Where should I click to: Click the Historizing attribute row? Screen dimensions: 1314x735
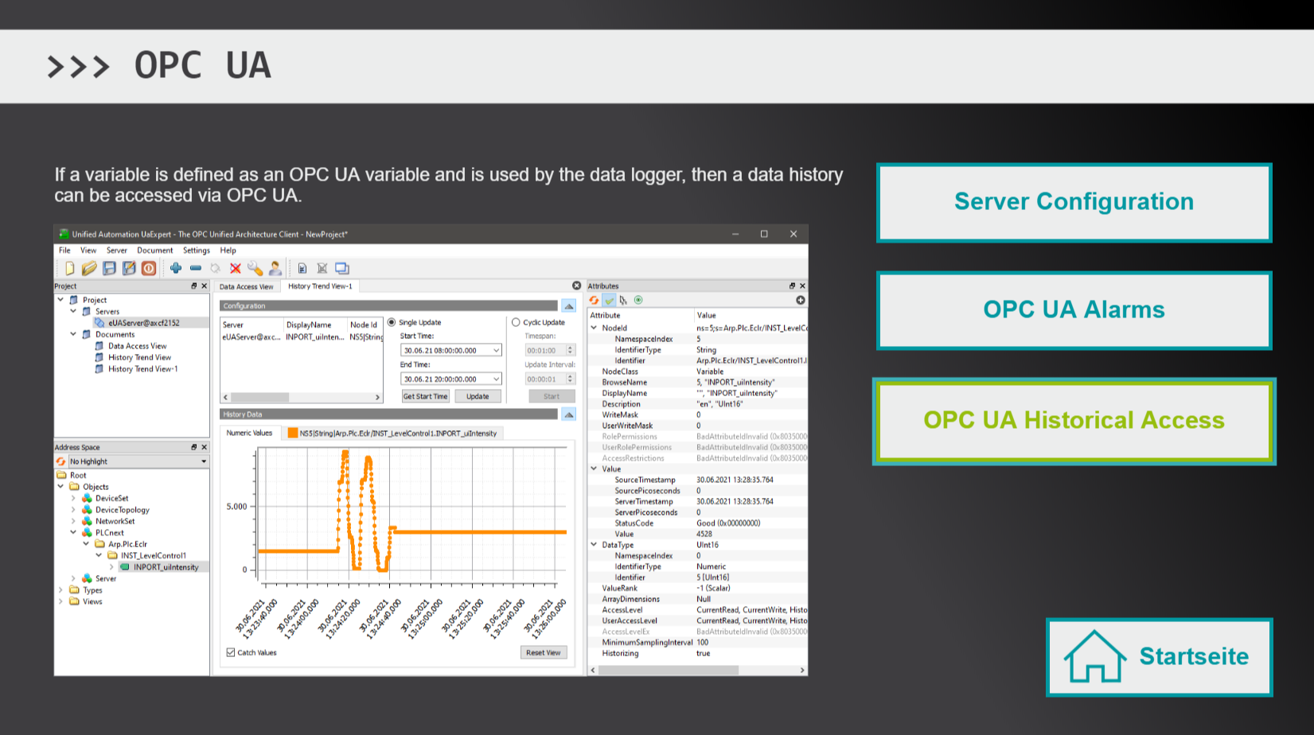[x=697, y=653]
